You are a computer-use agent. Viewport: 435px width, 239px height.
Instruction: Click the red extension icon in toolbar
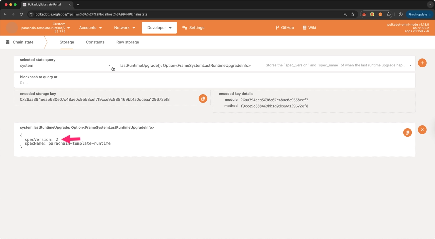coord(364,14)
